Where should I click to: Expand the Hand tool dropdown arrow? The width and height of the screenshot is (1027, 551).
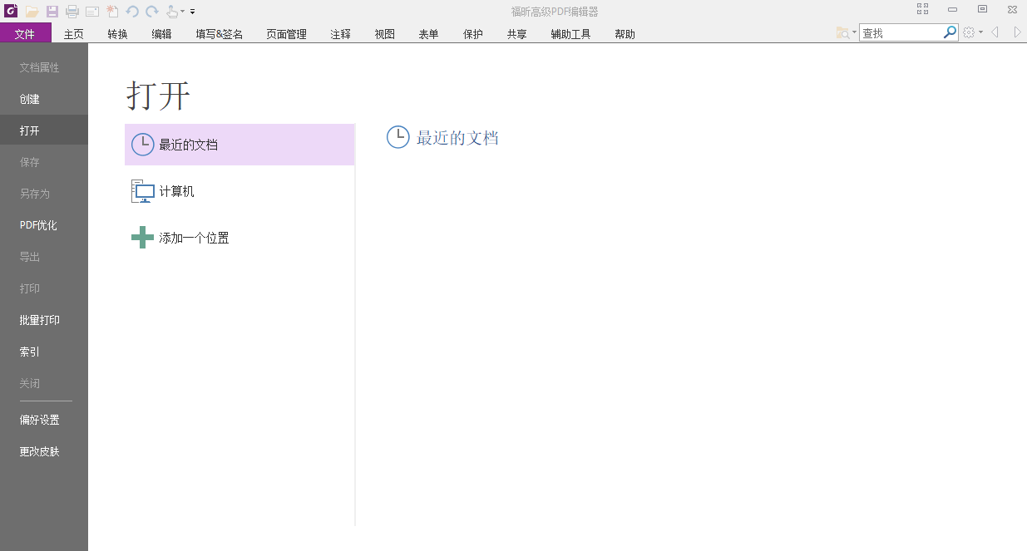(x=183, y=12)
